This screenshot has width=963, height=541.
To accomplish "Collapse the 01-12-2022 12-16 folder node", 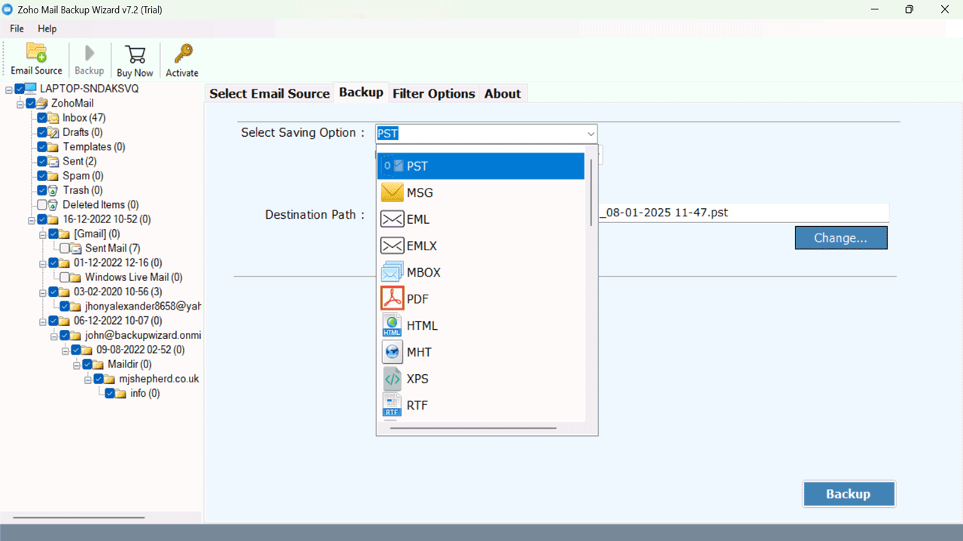I will coord(43,263).
